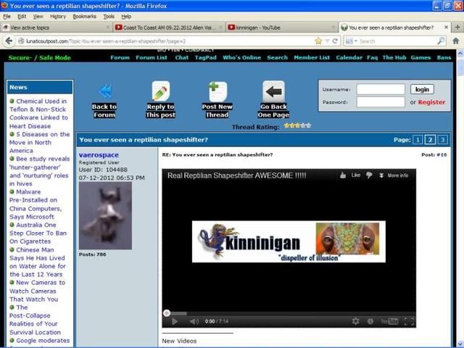Viewport: 464px width, 348px height.
Task: Open news: Chemical Used in Teflon article
Action: tap(38, 113)
